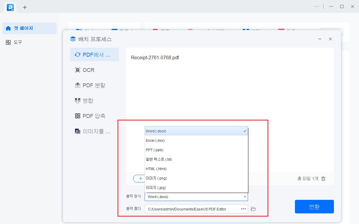Screen dimensions: 359x224
Task: Open the three-dots more options in title bar
Action: click(316, 6)
